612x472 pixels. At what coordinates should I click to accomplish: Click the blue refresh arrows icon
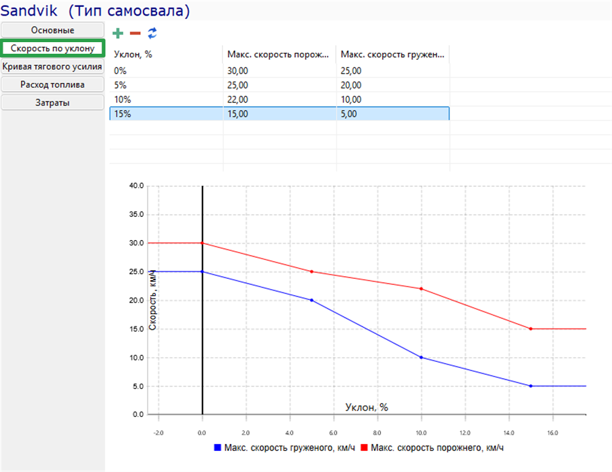[152, 33]
